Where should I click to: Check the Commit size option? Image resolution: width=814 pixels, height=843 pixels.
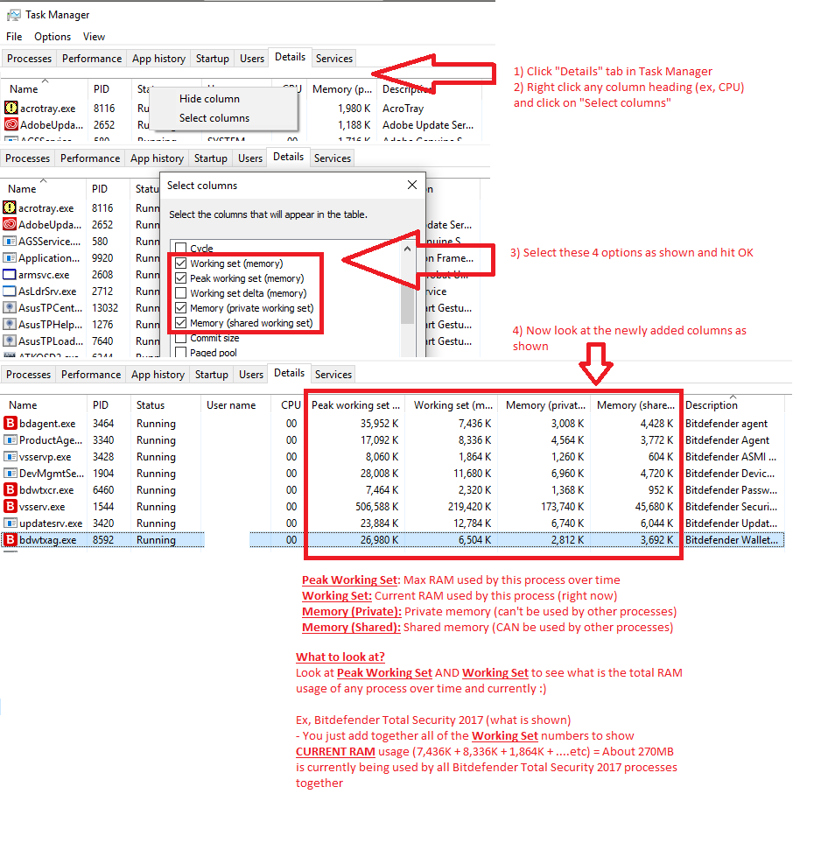point(181,338)
